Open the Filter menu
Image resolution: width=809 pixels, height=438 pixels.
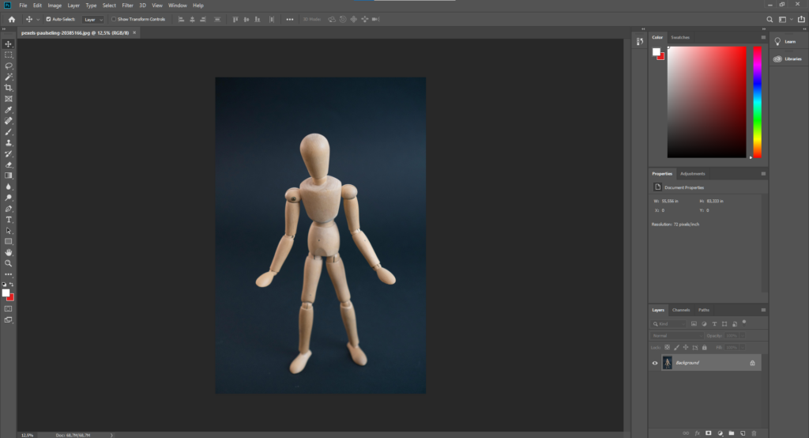127,6
